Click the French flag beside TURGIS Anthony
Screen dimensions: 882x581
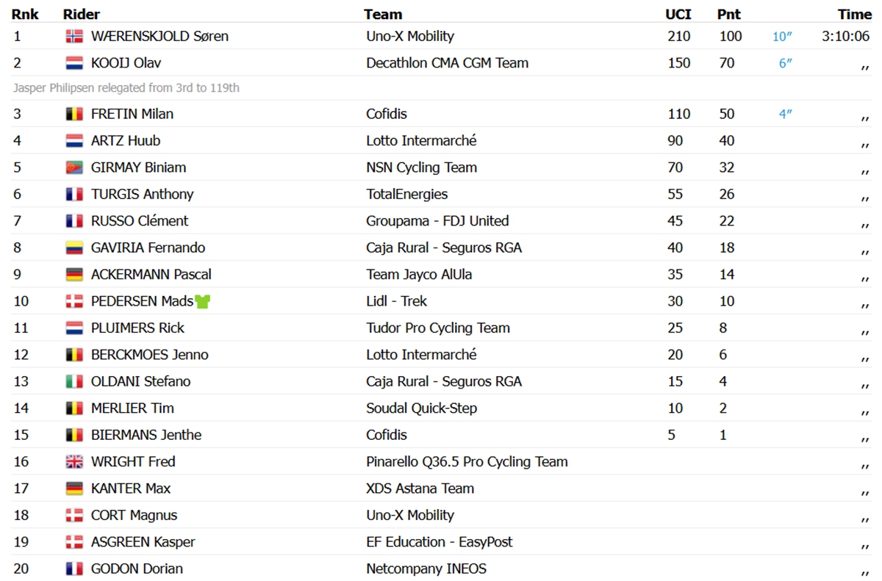[x=74, y=194]
